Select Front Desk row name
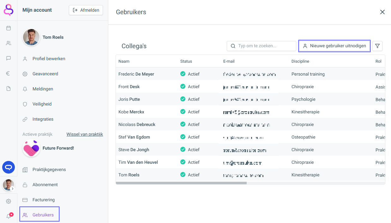 129,87
